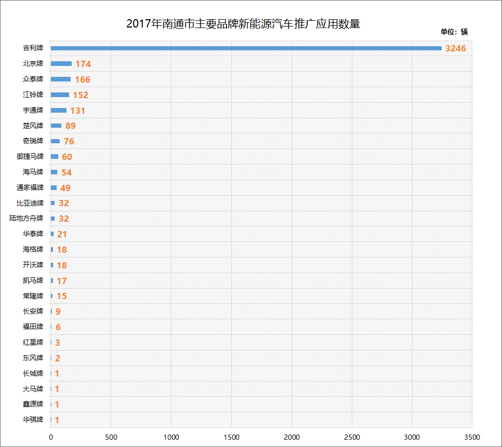Viewport: 502px width, 447px height.
Task: Select the 吉利牌 bar in the chart
Action: tap(246, 48)
